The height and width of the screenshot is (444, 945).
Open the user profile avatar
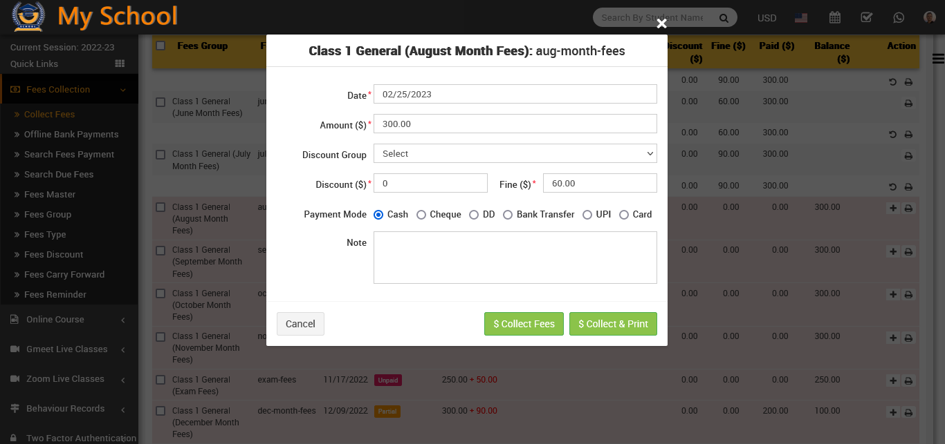point(929,18)
